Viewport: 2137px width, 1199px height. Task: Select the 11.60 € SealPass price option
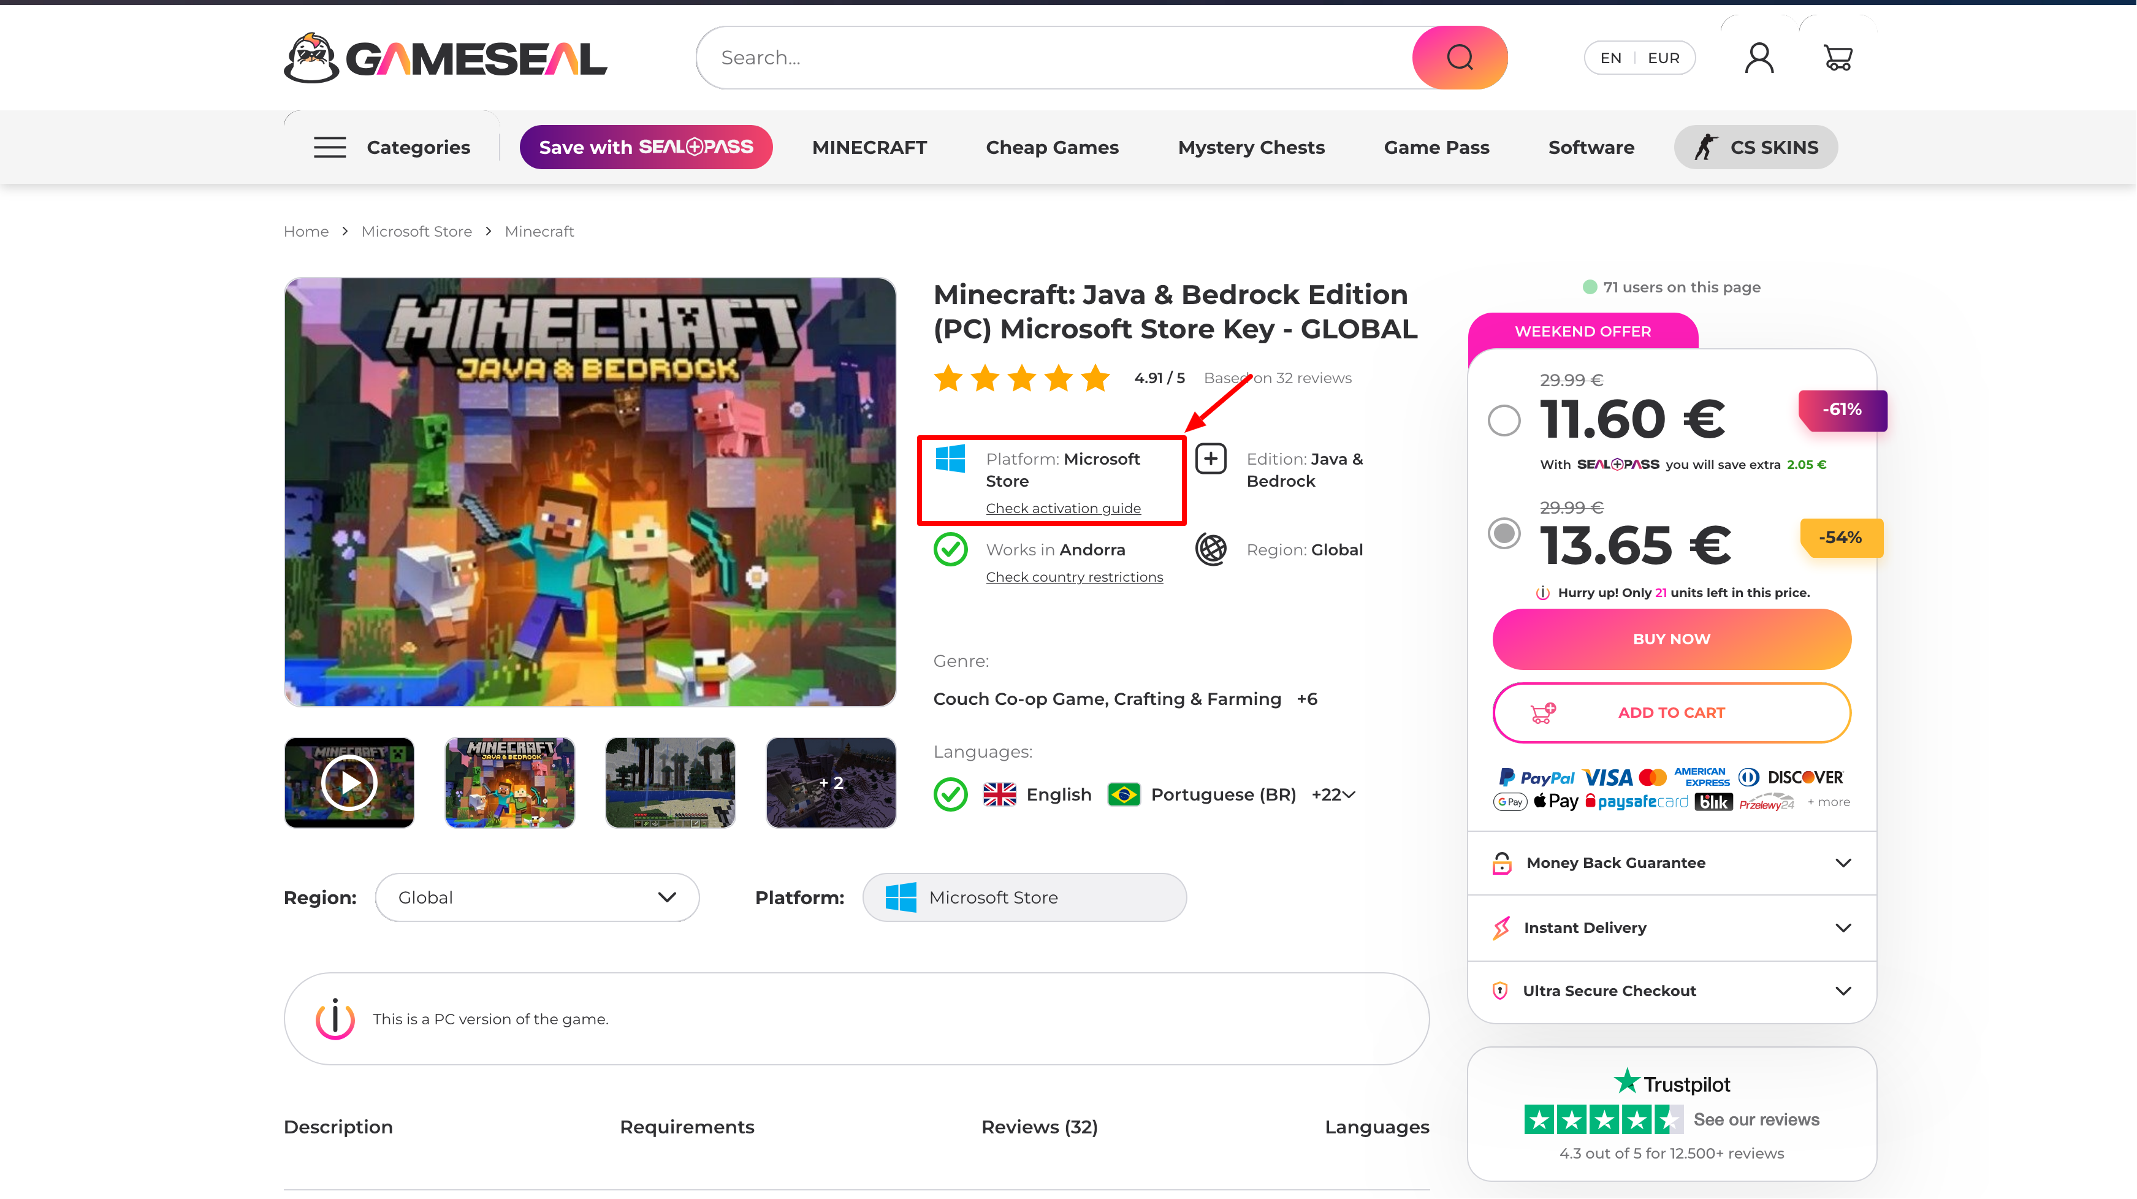coord(1503,420)
